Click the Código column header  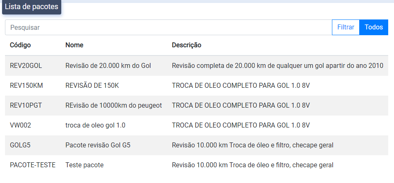pyautogui.click(x=20, y=45)
